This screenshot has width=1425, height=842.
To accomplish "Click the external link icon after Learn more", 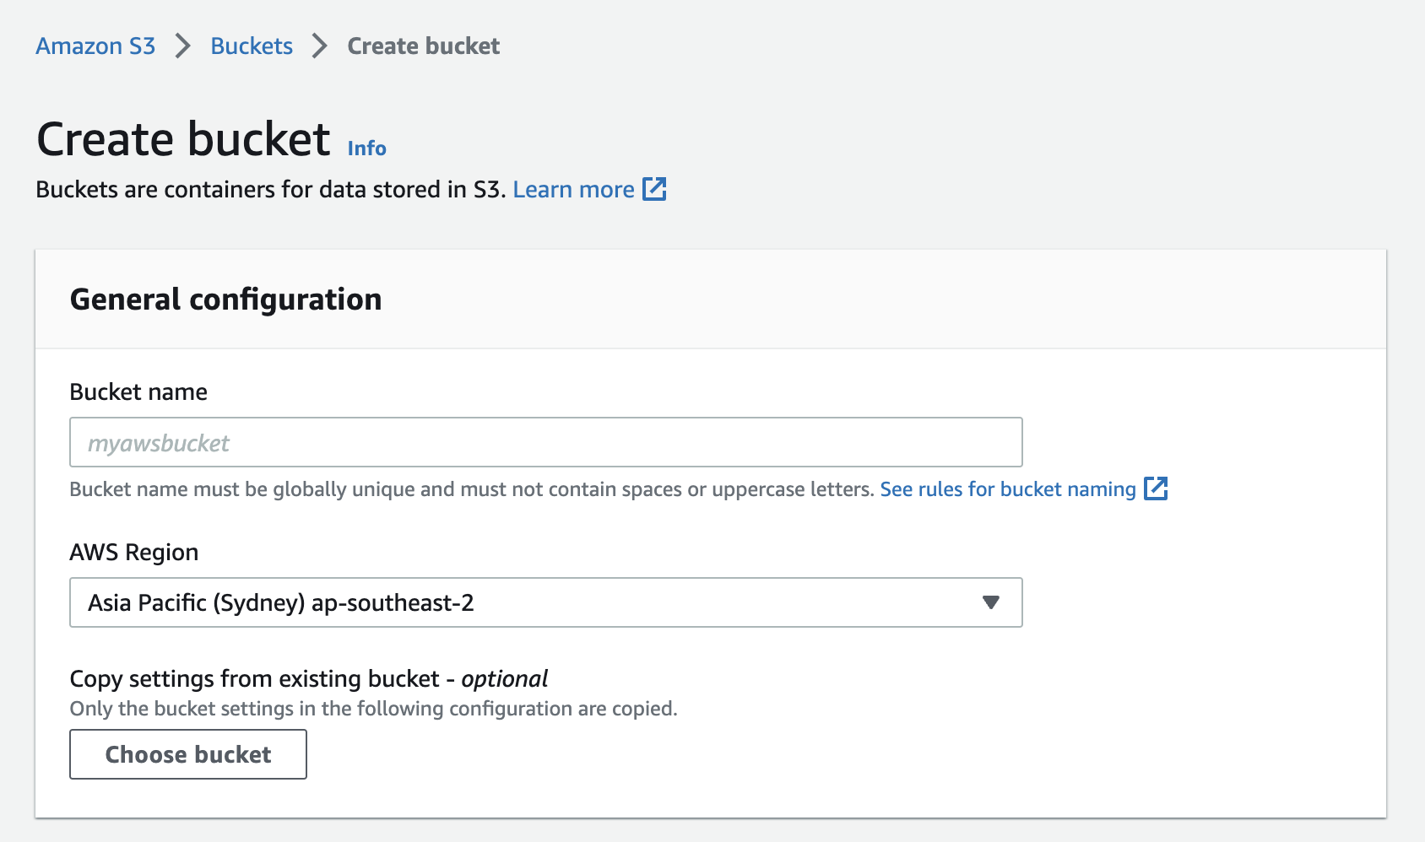I will point(654,189).
